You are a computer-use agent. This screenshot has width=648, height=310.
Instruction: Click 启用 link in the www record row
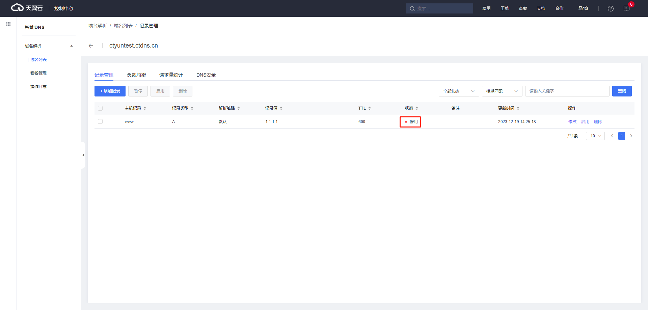585,122
